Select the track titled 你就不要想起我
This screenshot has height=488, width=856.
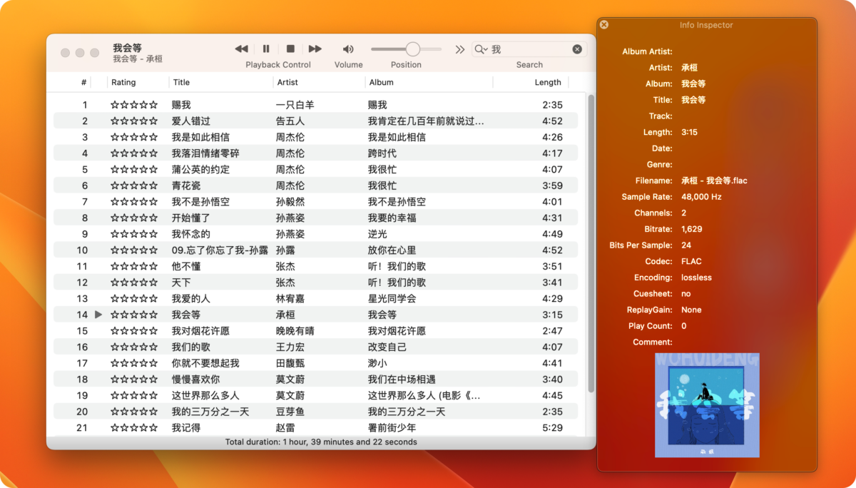coord(205,363)
